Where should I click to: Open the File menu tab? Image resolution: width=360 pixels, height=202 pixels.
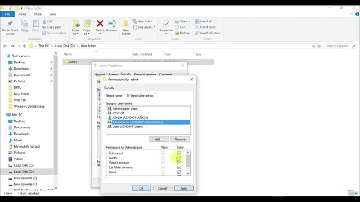click(7, 14)
